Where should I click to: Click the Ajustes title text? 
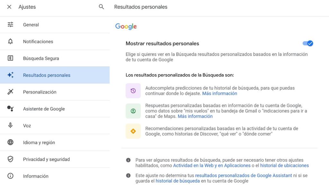tap(27, 7)
